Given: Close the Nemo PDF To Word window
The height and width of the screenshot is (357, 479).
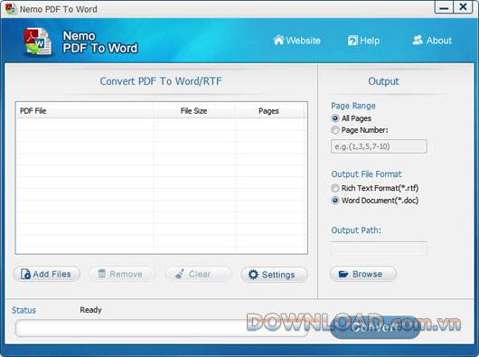Looking at the screenshot, I should click(463, 7).
